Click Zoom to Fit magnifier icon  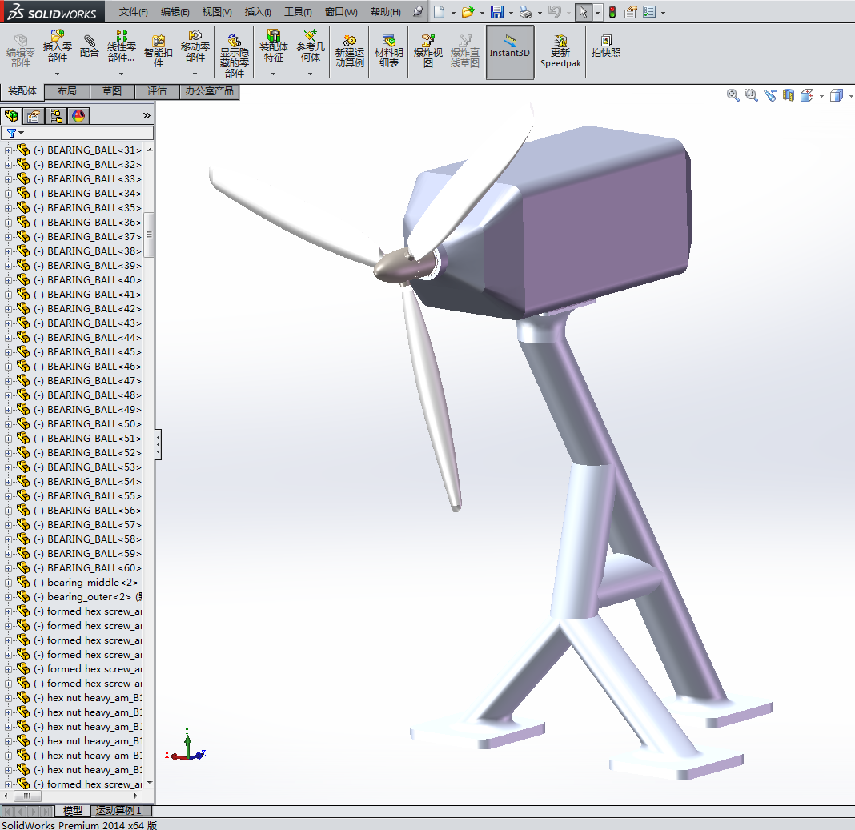733,95
